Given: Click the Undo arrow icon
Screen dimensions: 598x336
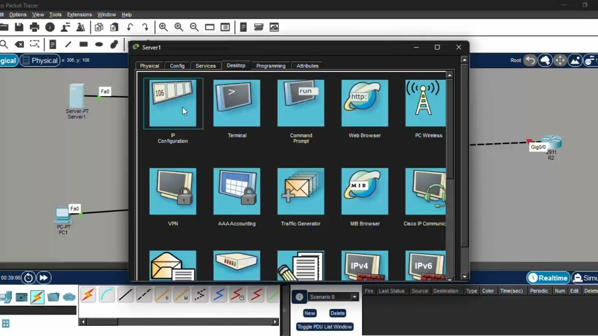Looking at the screenshot, I should (130, 28).
